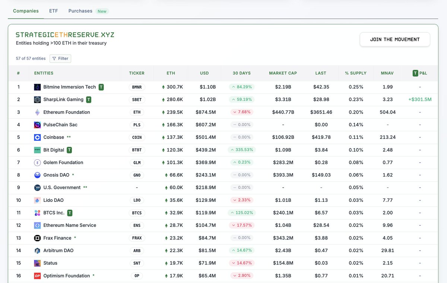Click the T badge next to SharpLink Gaming
The height and width of the screenshot is (283, 447).
click(x=89, y=100)
